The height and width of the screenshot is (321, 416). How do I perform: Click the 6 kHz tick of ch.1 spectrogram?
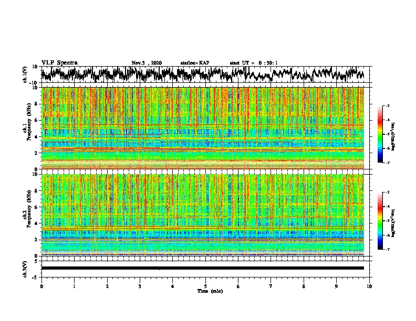tap(36, 120)
